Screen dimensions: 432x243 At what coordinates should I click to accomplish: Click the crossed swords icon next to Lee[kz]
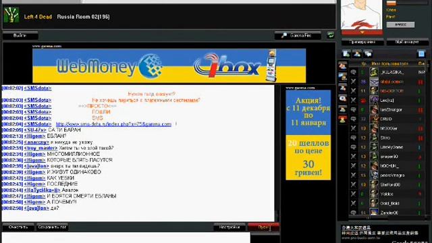pyautogui.click(x=353, y=101)
